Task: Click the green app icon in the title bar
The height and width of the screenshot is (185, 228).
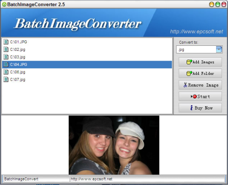Action: 4,4
